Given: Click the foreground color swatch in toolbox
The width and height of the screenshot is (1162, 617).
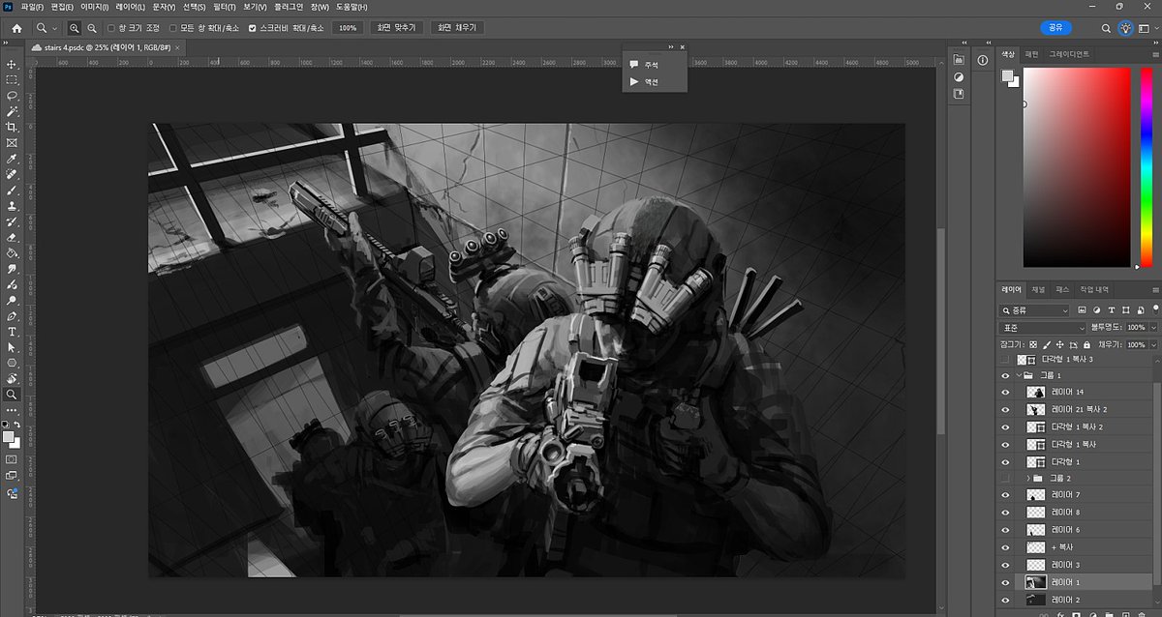Looking at the screenshot, I should point(9,436).
